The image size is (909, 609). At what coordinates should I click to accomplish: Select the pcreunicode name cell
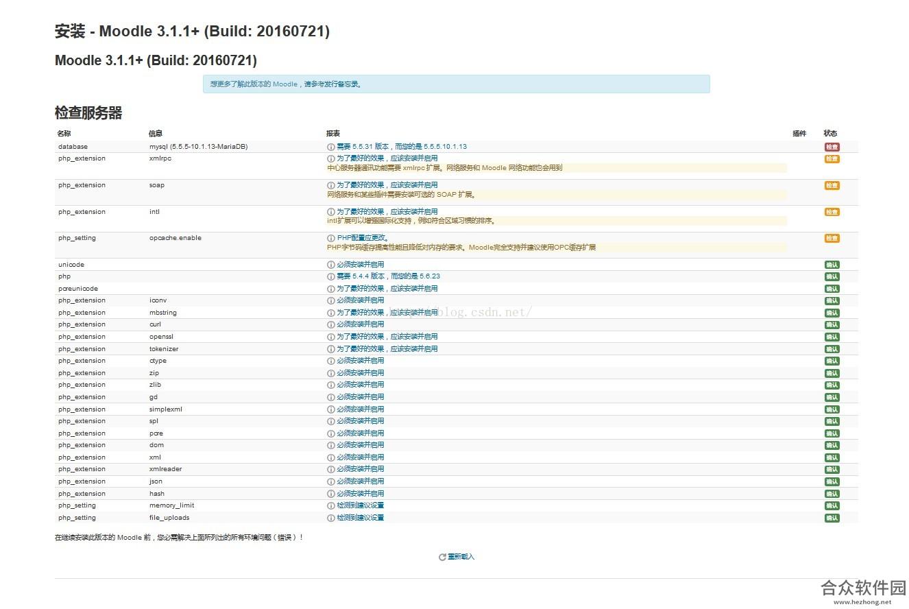pyautogui.click(x=78, y=289)
